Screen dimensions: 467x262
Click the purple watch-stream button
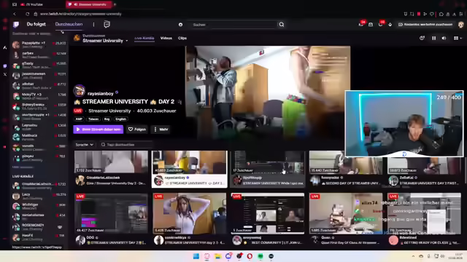point(99,130)
